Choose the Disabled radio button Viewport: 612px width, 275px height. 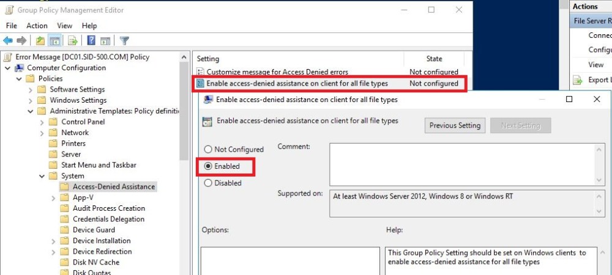click(208, 183)
